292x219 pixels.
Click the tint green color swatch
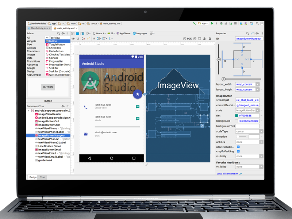237,116
